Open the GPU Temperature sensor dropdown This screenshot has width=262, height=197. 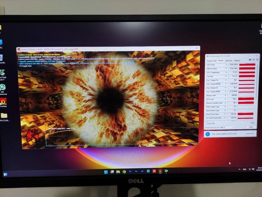pyautogui.click(x=226, y=72)
